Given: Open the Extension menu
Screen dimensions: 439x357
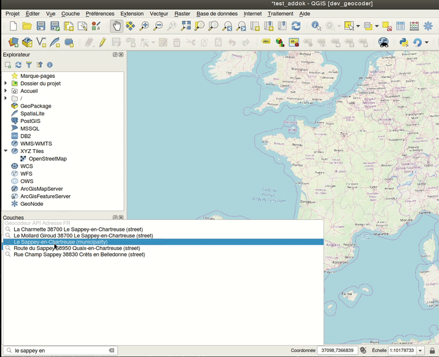Looking at the screenshot, I should [x=132, y=14].
